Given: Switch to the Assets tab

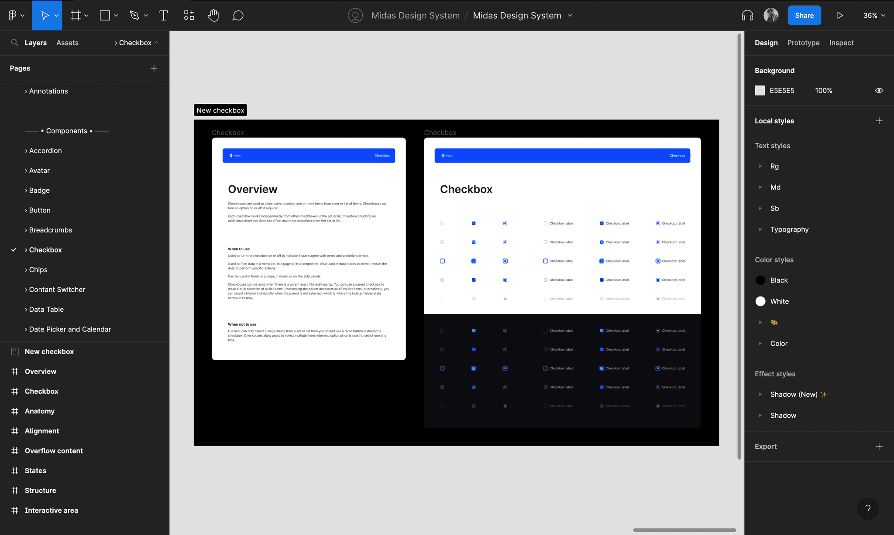Looking at the screenshot, I should 67,43.
